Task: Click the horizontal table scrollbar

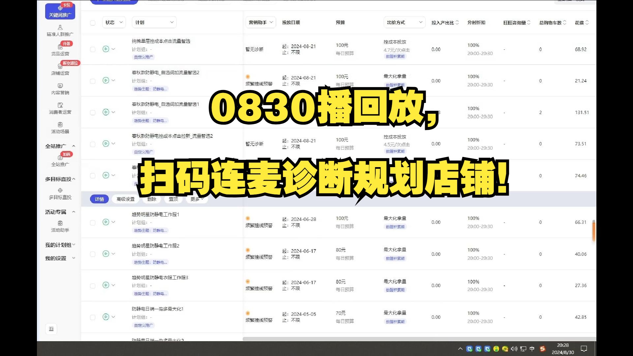Action: tap(419, 339)
